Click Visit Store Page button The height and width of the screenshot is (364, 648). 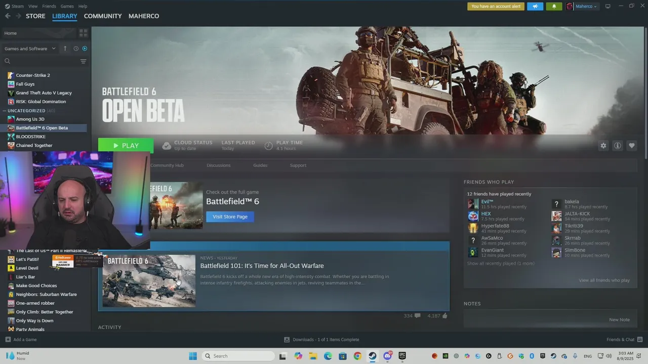[230, 216]
